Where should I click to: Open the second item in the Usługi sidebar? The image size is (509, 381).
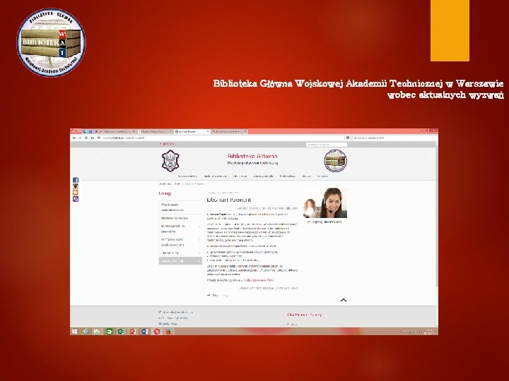pyautogui.click(x=180, y=218)
